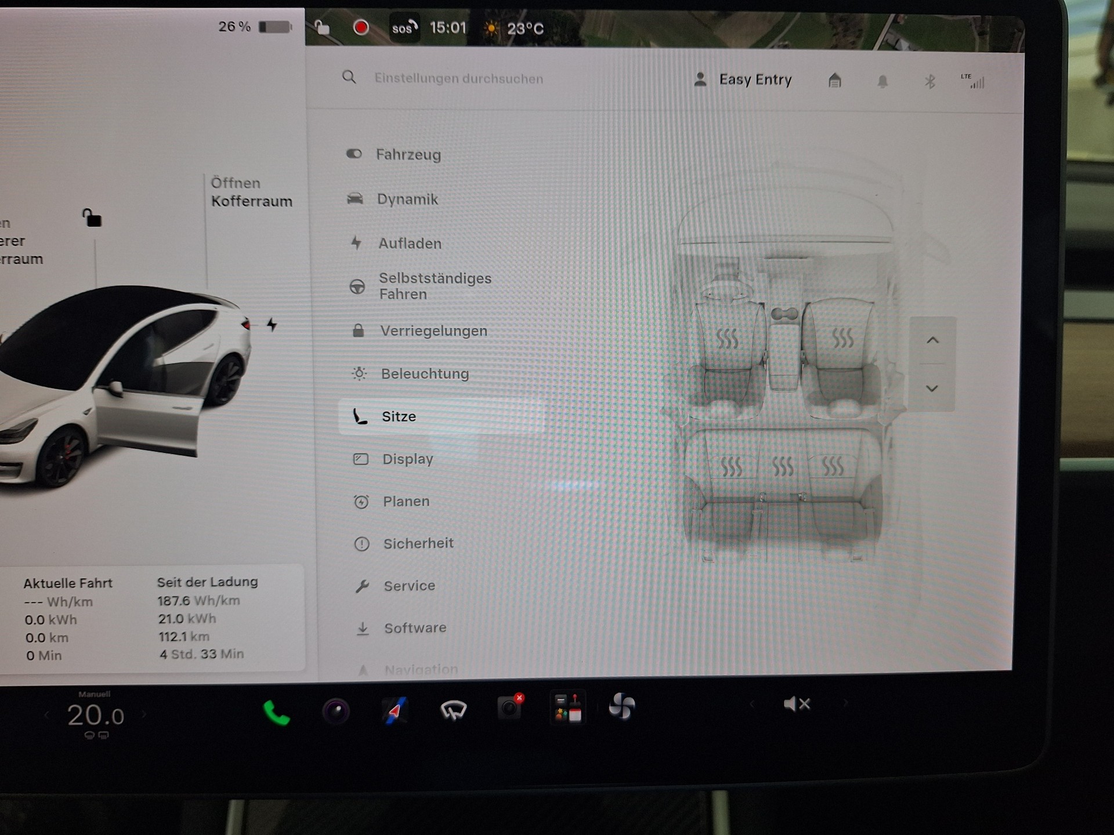Open the HomeLink garage icon
Viewport: 1114px width, 835px height.
(x=834, y=80)
